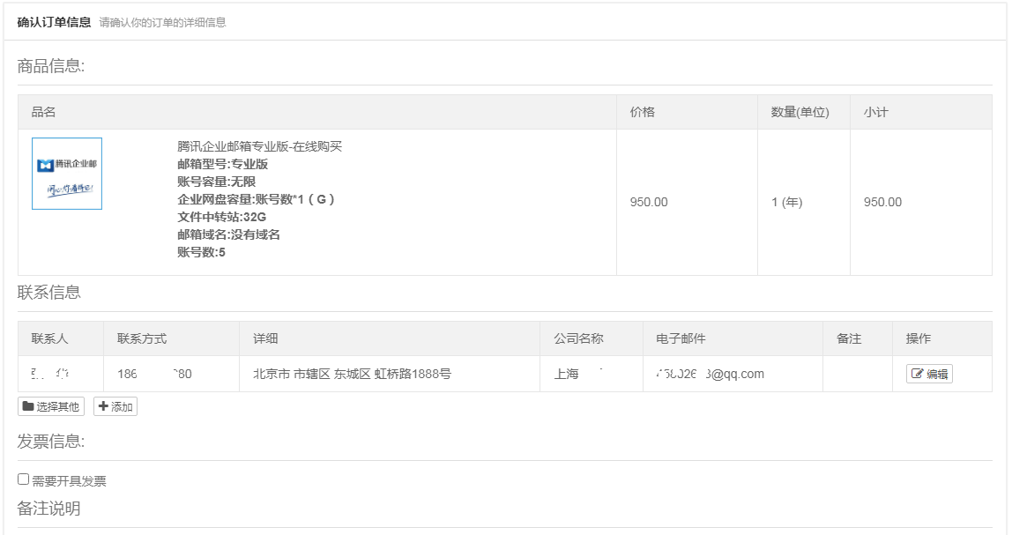Click the folder icon on the 选择其他 button
1012x535 pixels.
coord(28,406)
